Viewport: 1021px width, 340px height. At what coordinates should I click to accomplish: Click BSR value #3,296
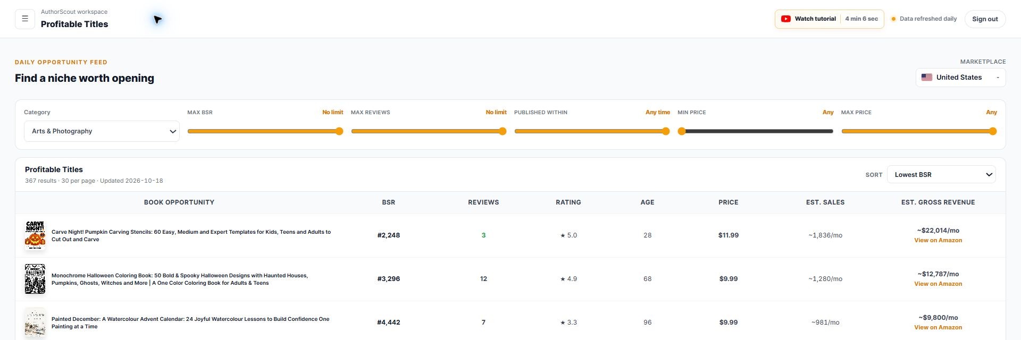389,279
